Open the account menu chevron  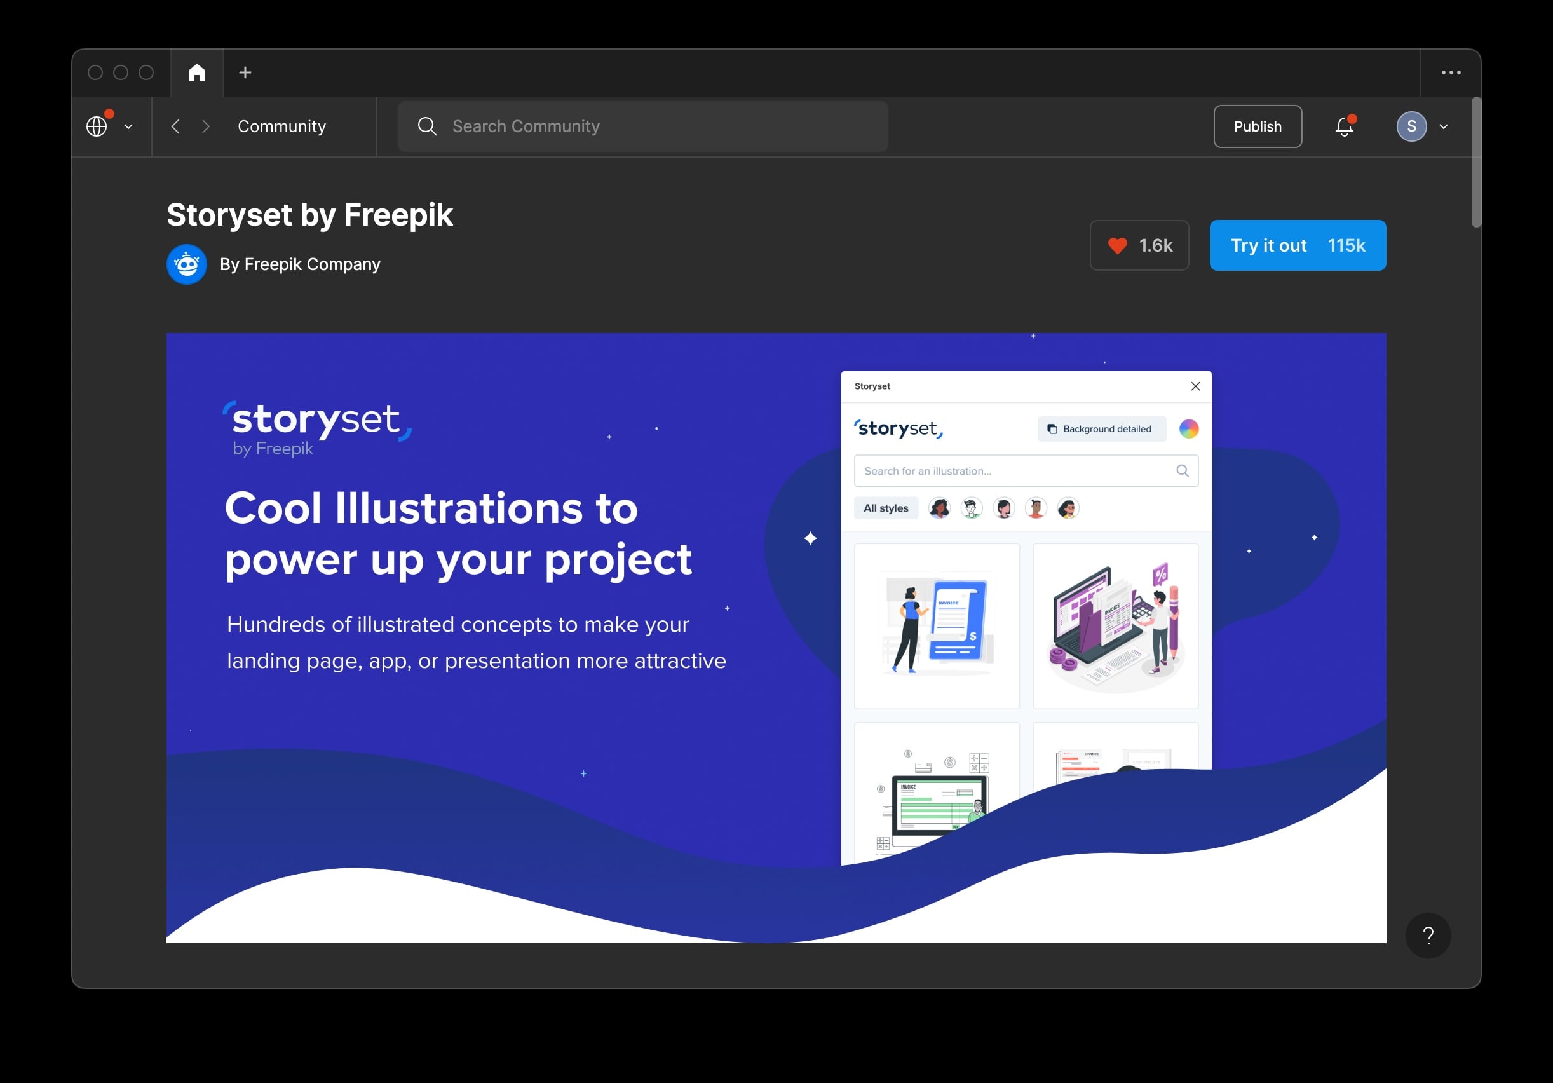1446,126
